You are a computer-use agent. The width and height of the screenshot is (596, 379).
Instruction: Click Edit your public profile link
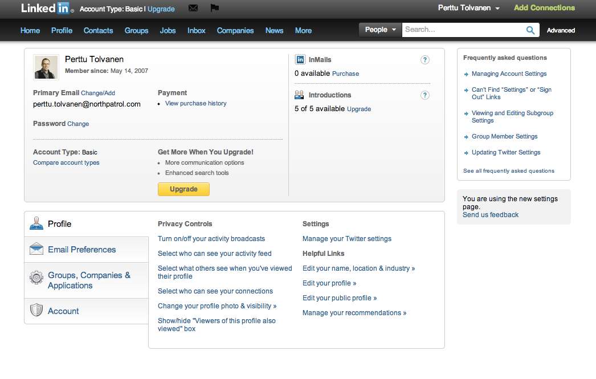(340, 298)
